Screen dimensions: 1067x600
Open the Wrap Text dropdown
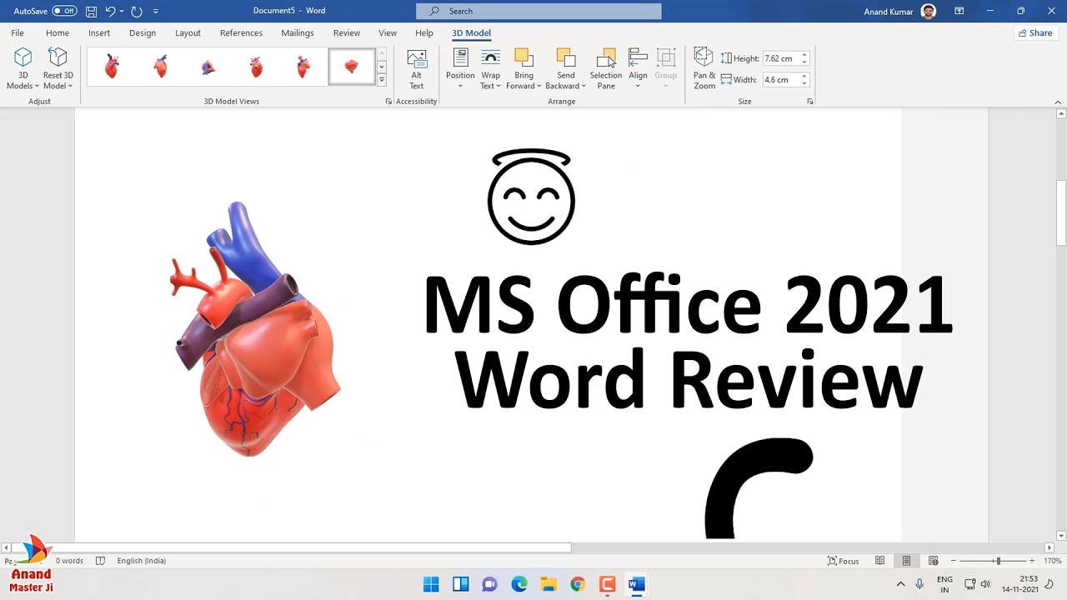490,69
